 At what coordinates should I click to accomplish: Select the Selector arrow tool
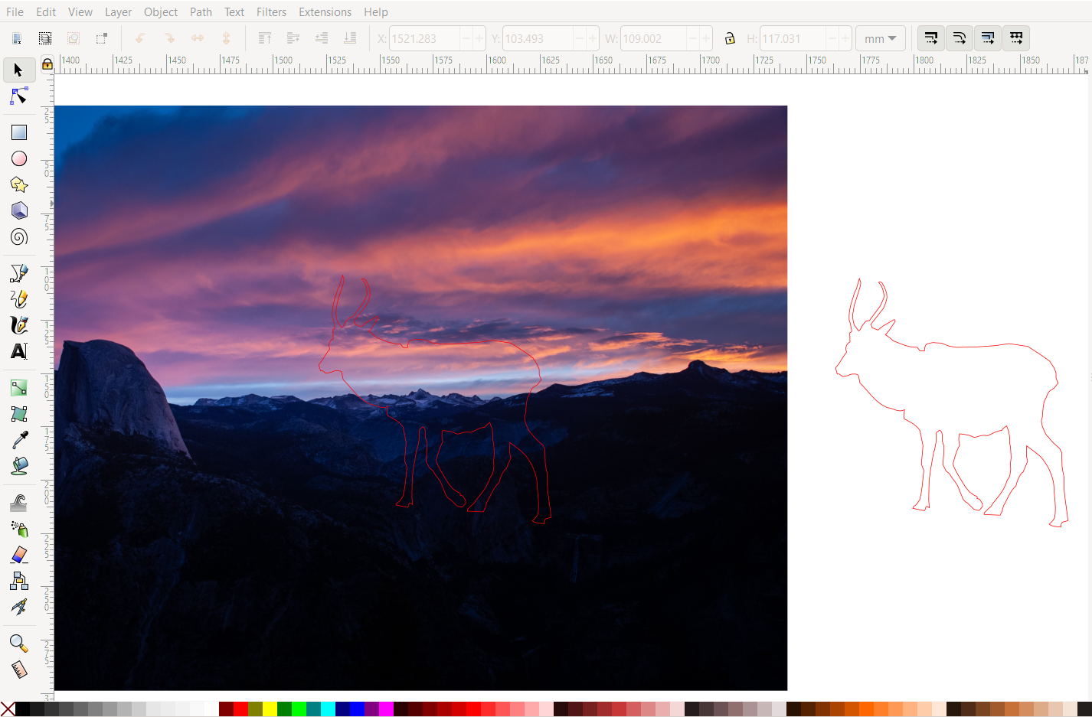tap(18, 70)
